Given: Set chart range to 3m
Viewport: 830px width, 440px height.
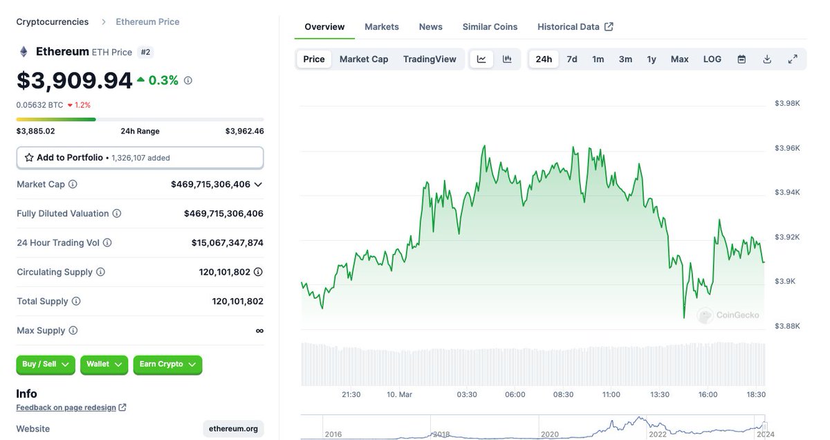Looking at the screenshot, I should tap(625, 59).
